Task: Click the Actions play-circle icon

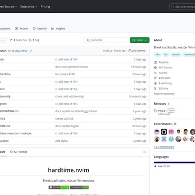Action: point(16,29)
